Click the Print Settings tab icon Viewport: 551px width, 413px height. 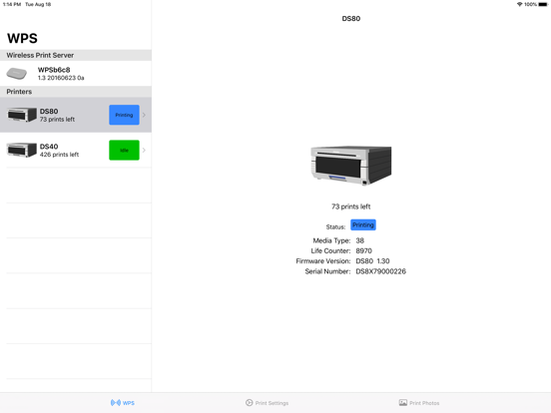250,402
